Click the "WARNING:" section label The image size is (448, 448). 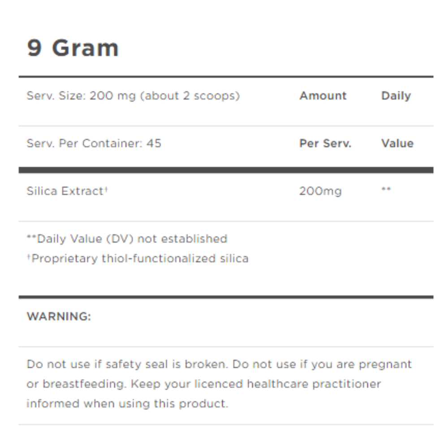click(59, 317)
